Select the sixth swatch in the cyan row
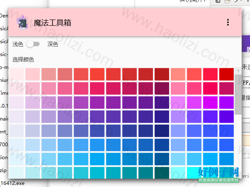Screen dimensions: 250x187 [x=97, y=173]
